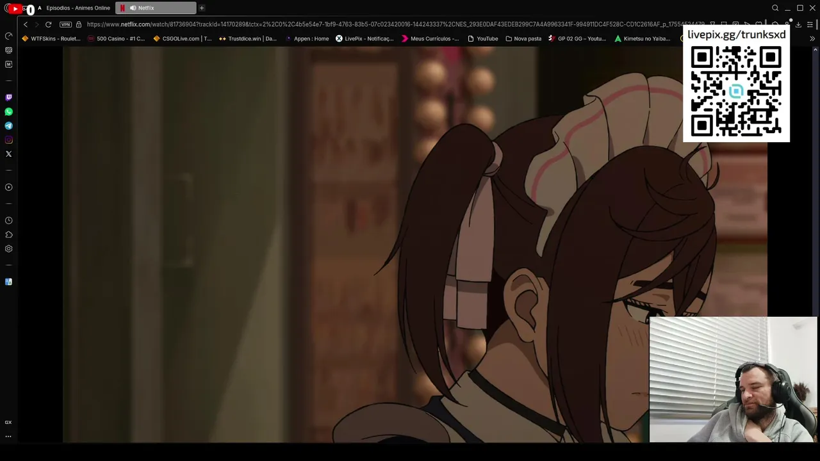Open the GX corner icon in sidebar

coord(8,423)
